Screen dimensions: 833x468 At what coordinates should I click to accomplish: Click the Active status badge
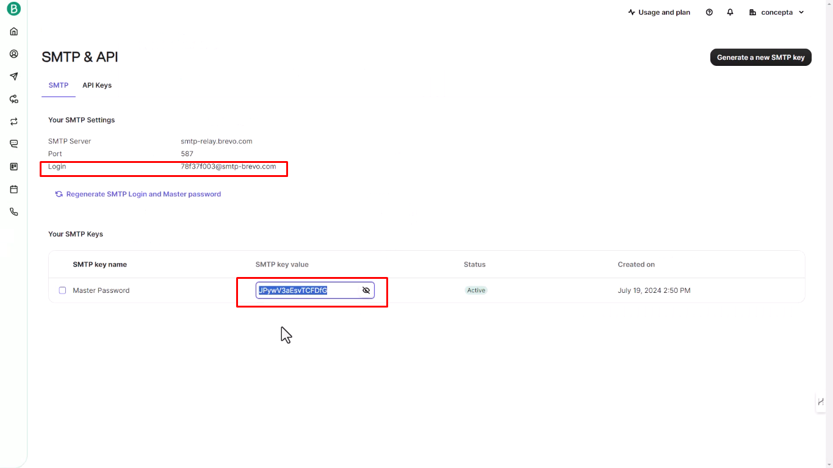pos(476,290)
